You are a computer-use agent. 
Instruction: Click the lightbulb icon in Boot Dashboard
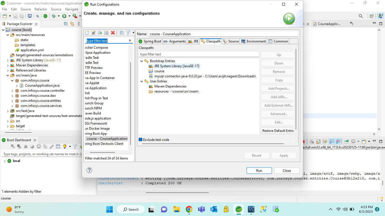tap(65, 147)
